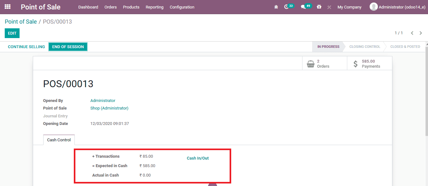Click the ₹ 85.00 transactions value
The height and width of the screenshot is (186, 428).
coord(146,156)
